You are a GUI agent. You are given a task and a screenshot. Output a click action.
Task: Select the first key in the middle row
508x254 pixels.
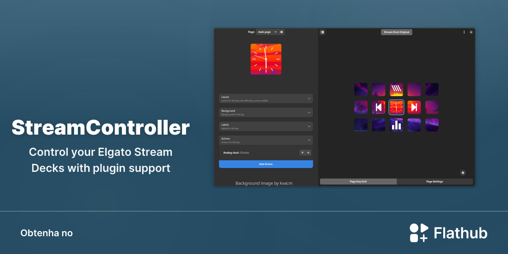tap(361, 107)
